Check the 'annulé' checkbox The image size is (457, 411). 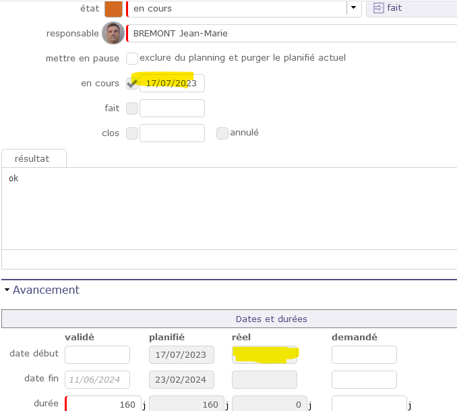tap(222, 133)
